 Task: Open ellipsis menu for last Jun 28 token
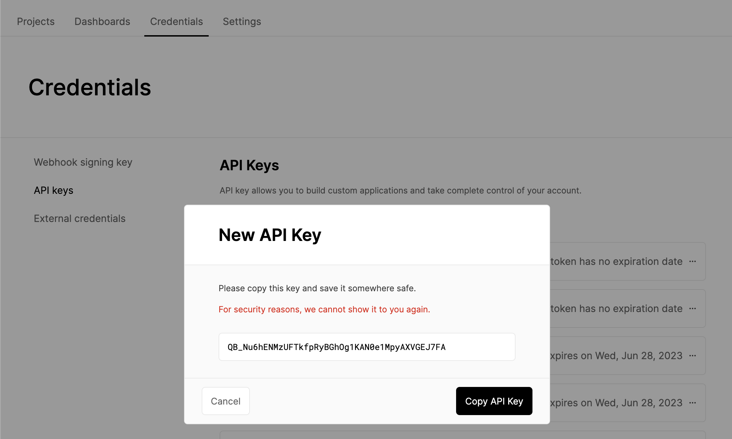tap(693, 403)
